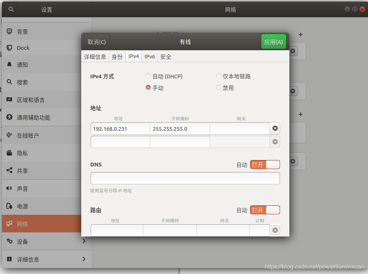Click the 255.255.255.0 netmask field
The width and height of the screenshot is (368, 274).
[180, 129]
